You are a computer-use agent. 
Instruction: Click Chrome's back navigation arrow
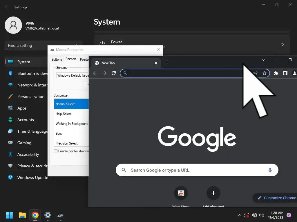95,73
